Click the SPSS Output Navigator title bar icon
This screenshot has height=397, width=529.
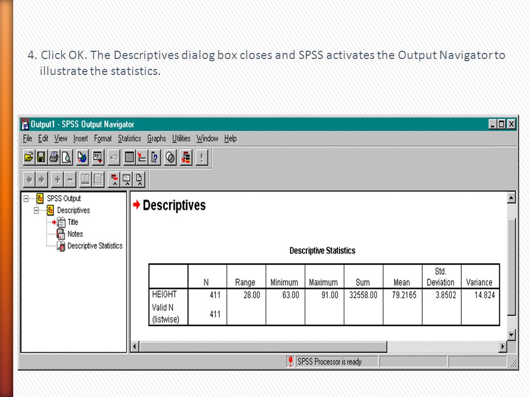(x=25, y=125)
